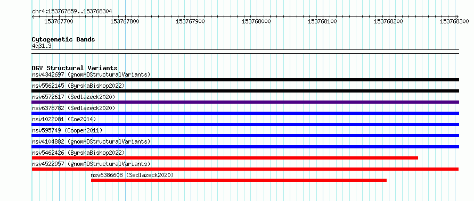This screenshot has width=474, height=201.
Task: Open nsv5462426 (ByrskaBishop2022) label
Action: coord(78,153)
